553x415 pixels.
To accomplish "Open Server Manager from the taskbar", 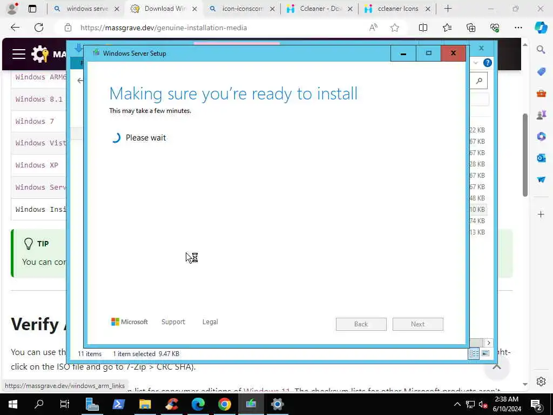I will (x=92, y=404).
